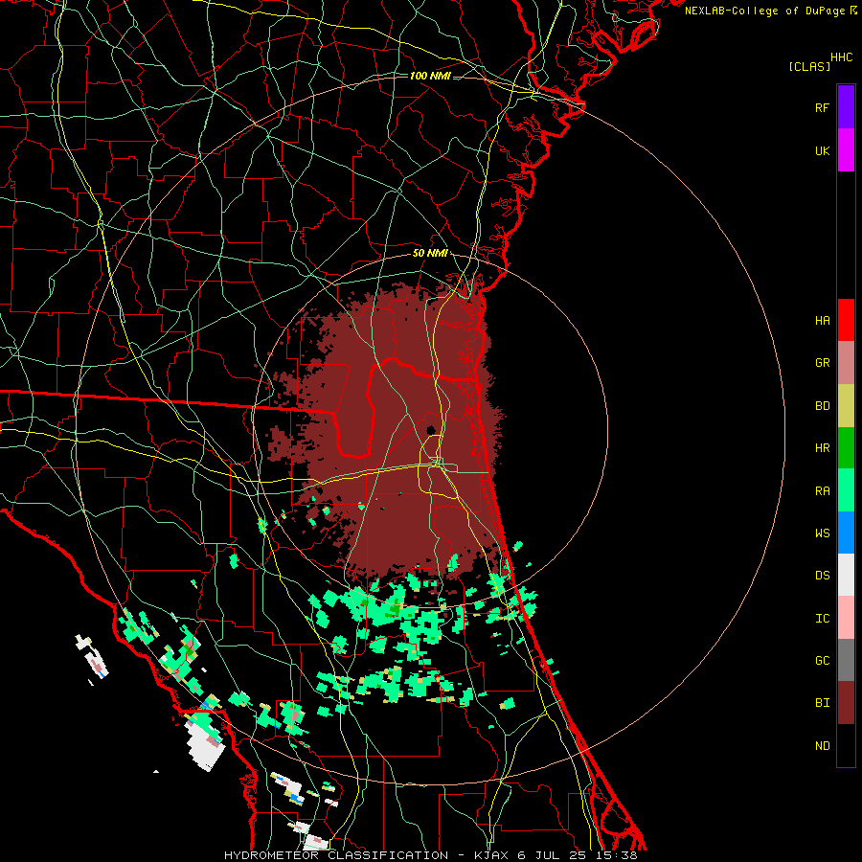Click the 100 NMI range ring label
This screenshot has height=862, width=862.
click(430, 76)
